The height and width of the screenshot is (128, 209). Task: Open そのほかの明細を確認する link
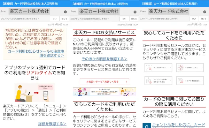click(104, 59)
